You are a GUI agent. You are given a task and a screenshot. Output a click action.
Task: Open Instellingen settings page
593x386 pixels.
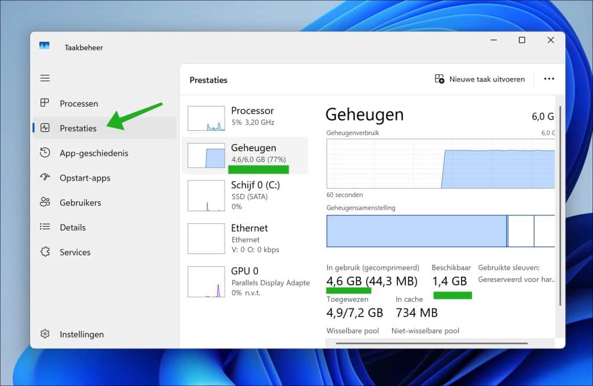coord(104,334)
